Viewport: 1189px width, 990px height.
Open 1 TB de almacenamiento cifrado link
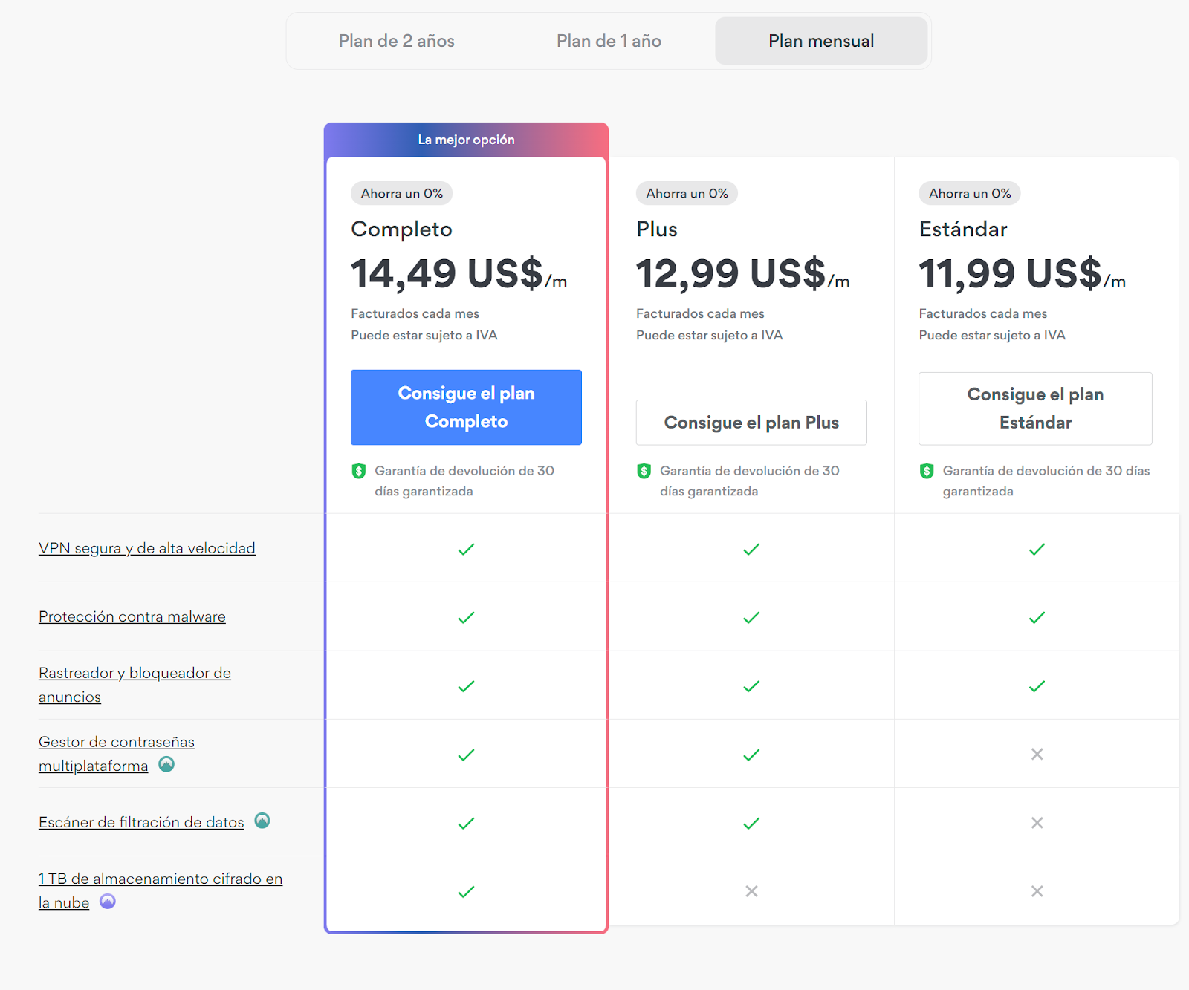(x=161, y=890)
